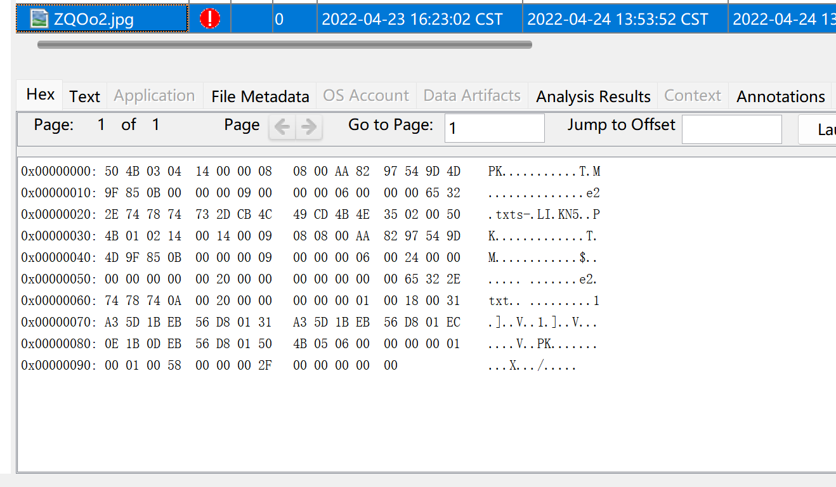The image size is (836, 487).
Task: Focus the Go to Page input field
Action: coord(495,128)
